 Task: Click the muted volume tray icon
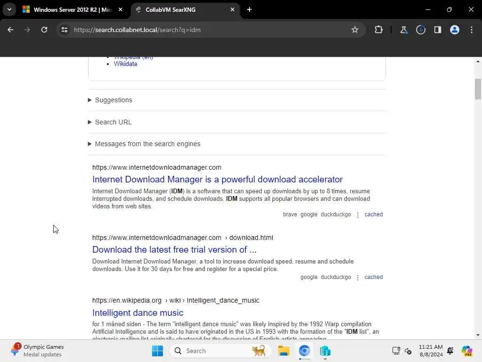coord(408,351)
